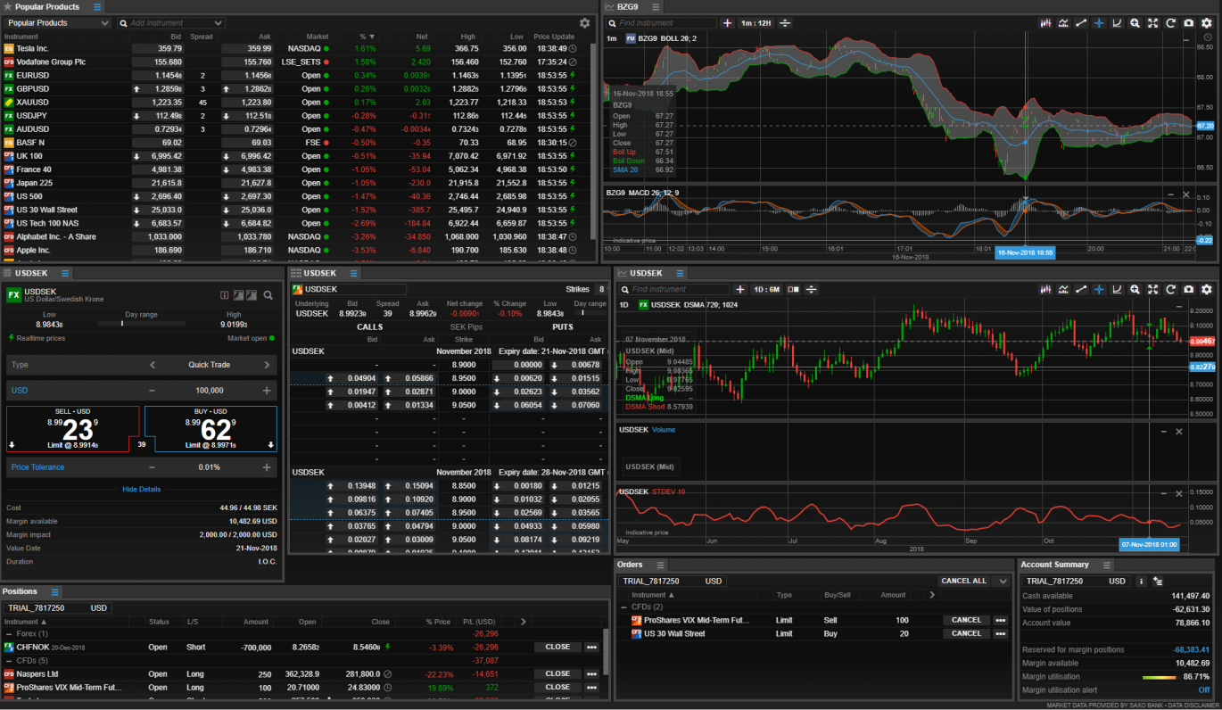Open chart settings gear on USDSEK chart
Image resolution: width=1222 pixels, height=710 pixels.
(x=1206, y=290)
